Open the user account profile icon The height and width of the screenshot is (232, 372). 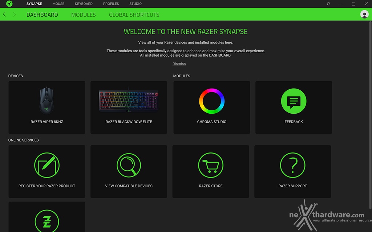click(x=364, y=15)
